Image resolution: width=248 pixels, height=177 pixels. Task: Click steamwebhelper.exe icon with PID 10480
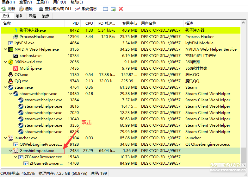[x=16, y=94]
